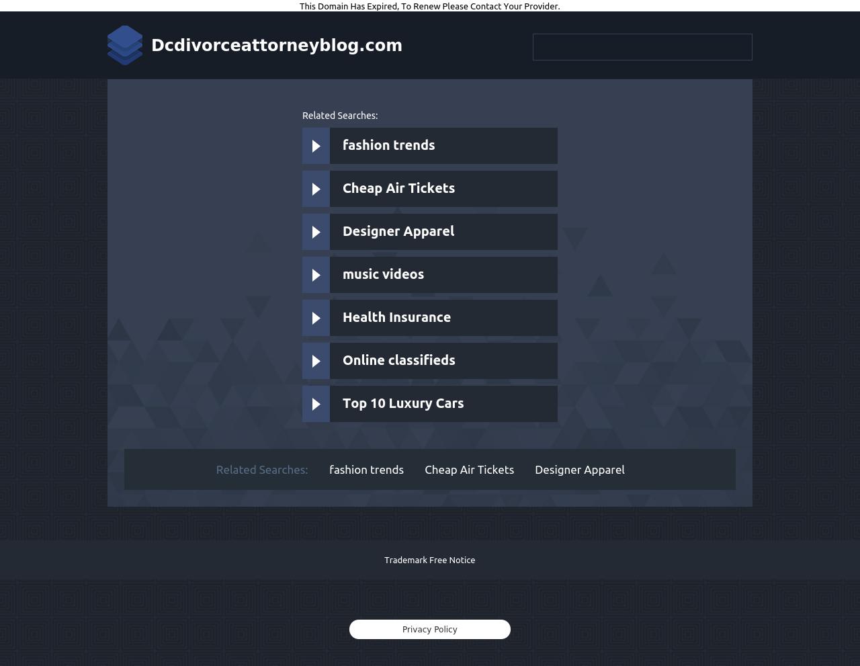Click fashion trends in the bottom bar
The image size is (860, 666).
366,470
